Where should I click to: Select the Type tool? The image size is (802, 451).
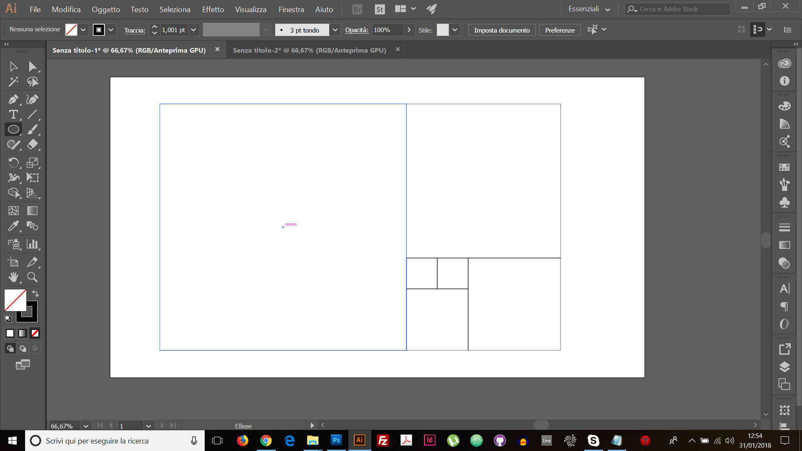(x=14, y=114)
